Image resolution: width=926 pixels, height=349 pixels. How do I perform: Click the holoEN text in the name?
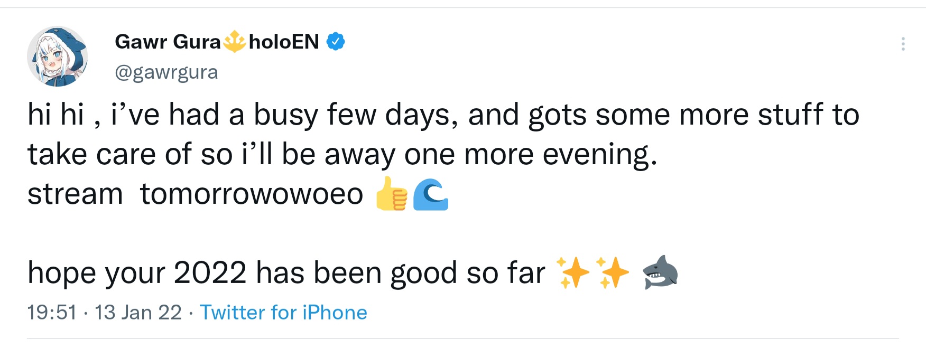(284, 41)
